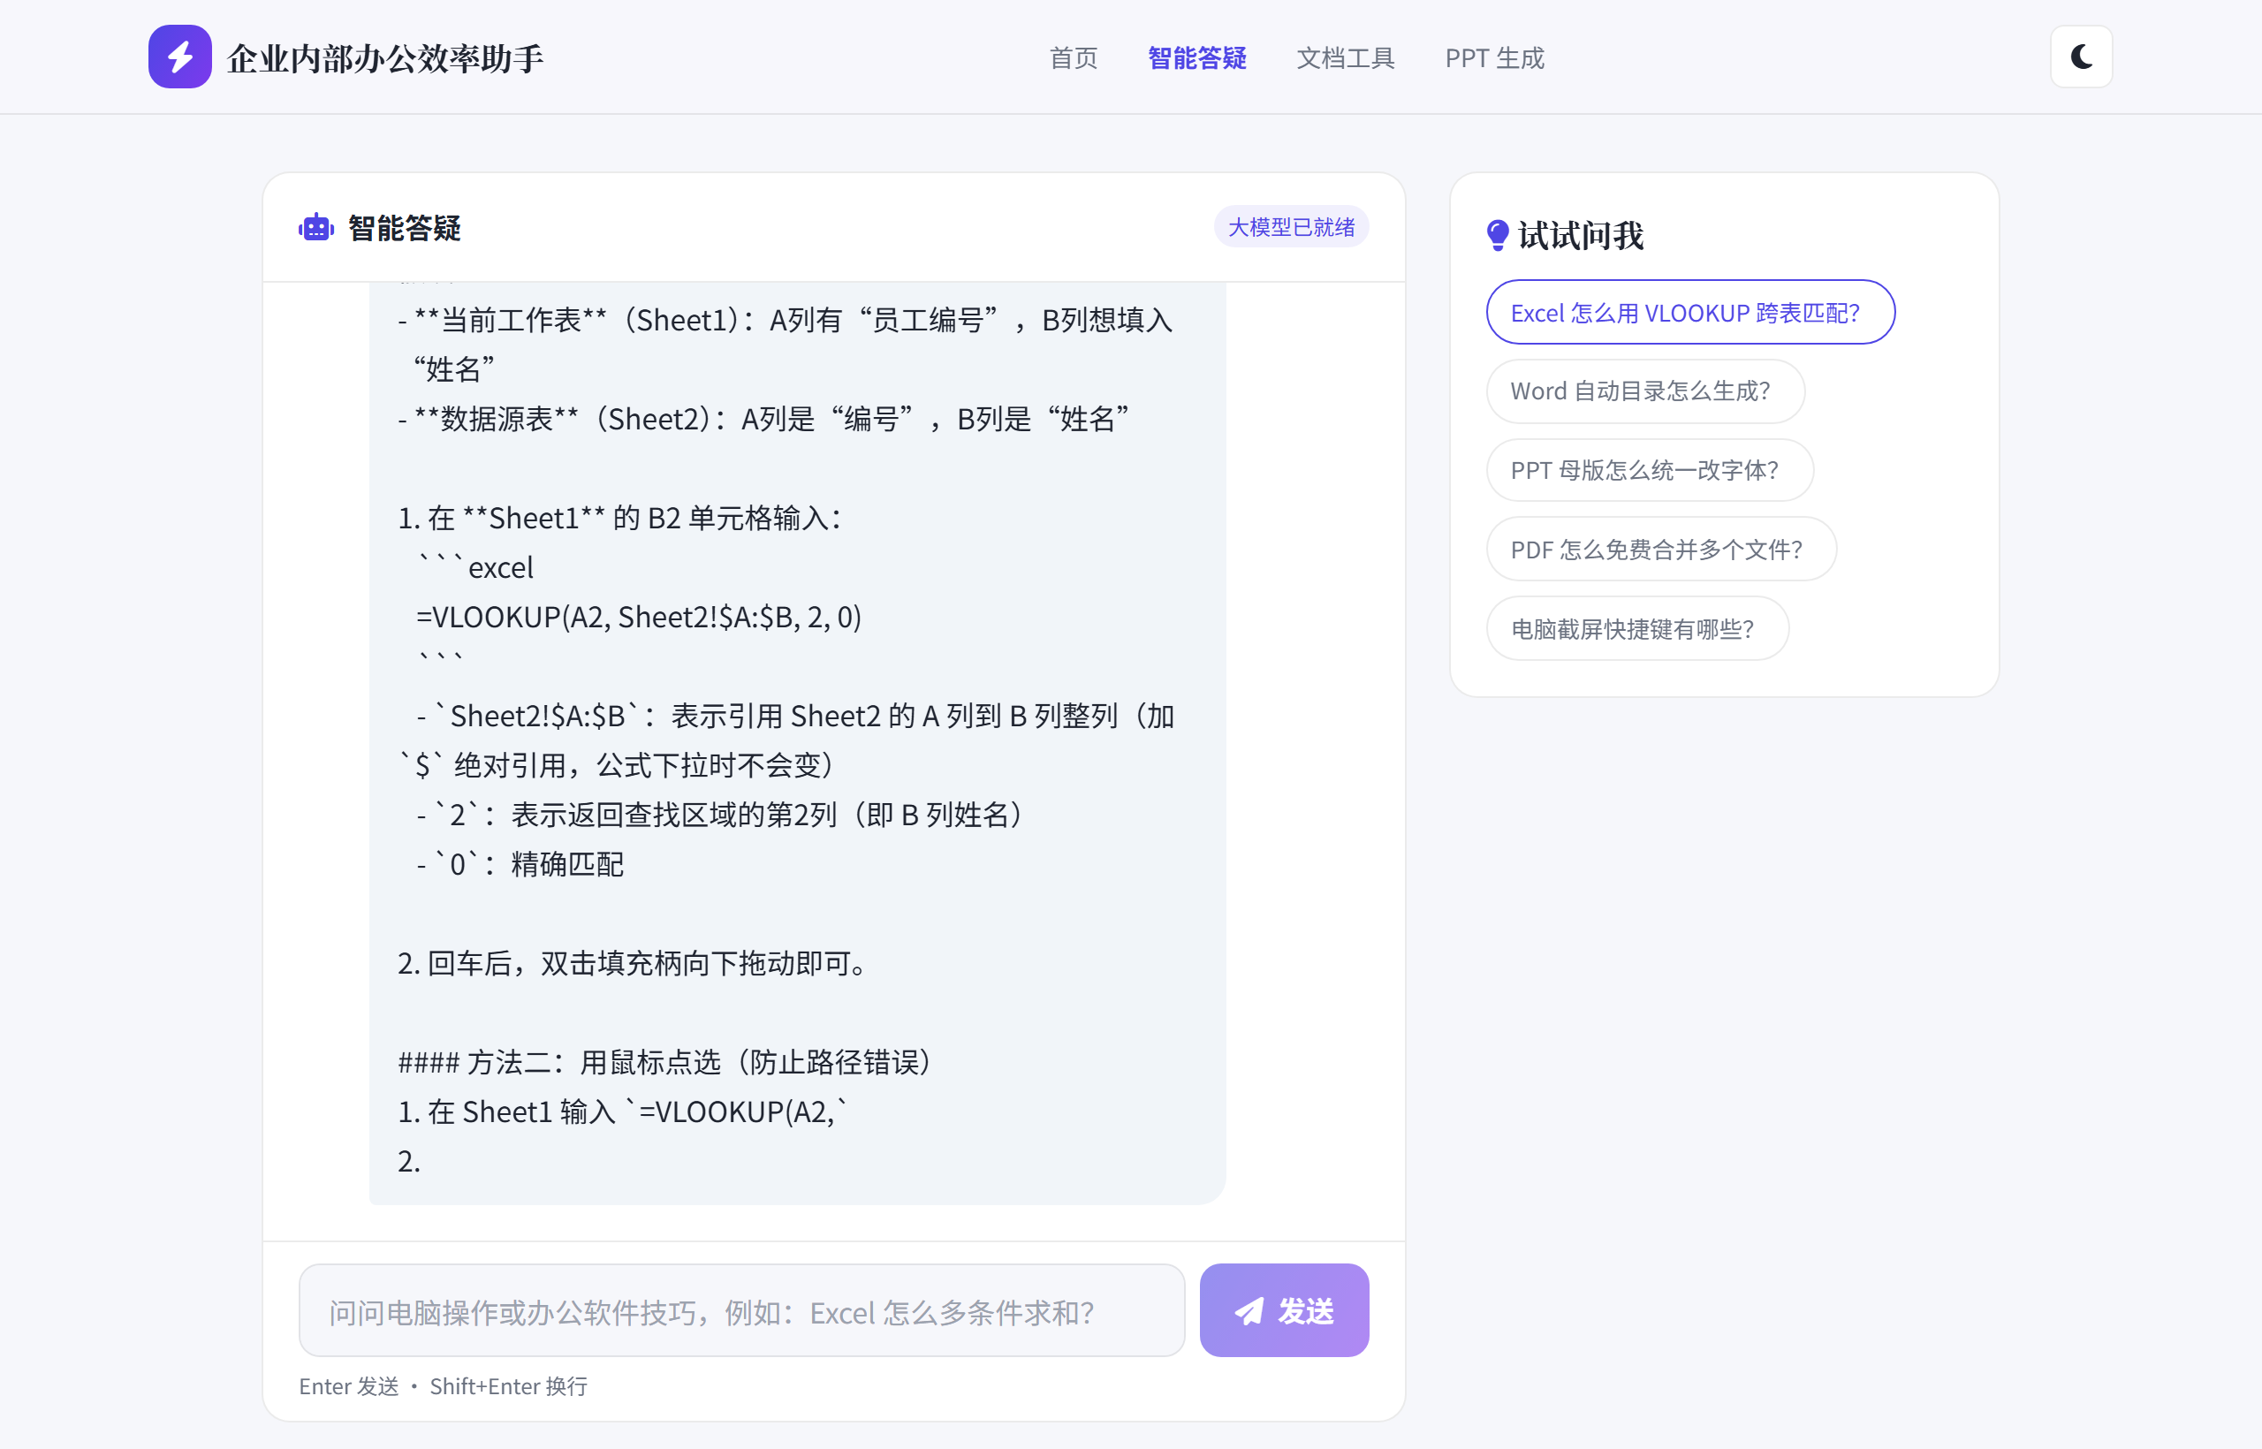Viewport: 2262px width, 1449px height.
Task: Click the hint text Enter 发送 · Shift+Enter 换行
Action: tap(444, 1386)
